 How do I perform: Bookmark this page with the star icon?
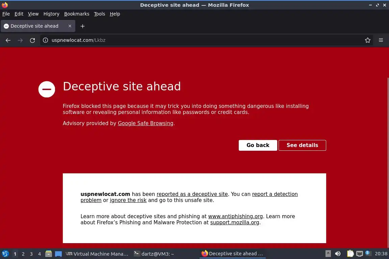click(x=368, y=40)
